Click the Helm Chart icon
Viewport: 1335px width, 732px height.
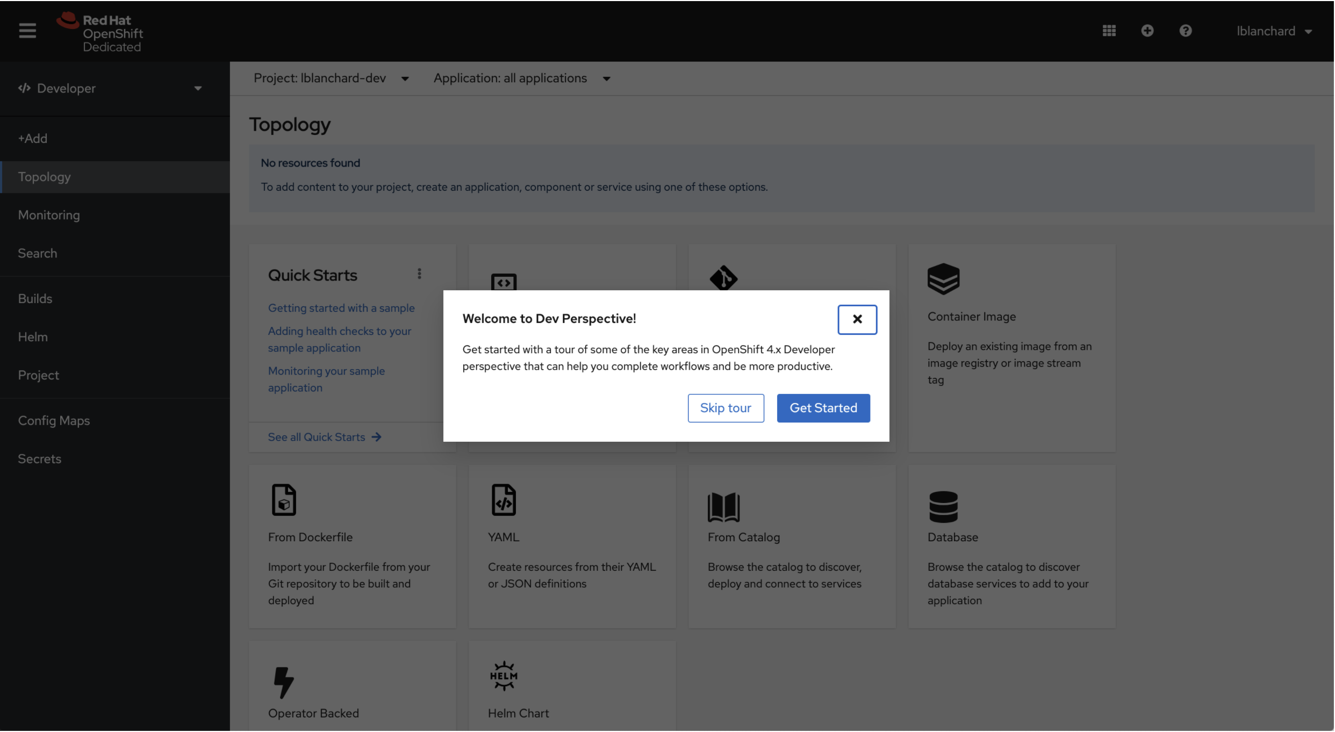(x=504, y=676)
